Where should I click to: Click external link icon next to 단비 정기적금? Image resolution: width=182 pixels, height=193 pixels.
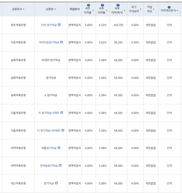[59, 25]
